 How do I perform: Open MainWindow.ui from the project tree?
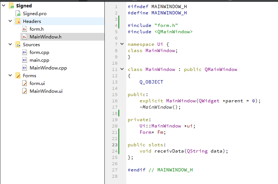[x=46, y=91]
